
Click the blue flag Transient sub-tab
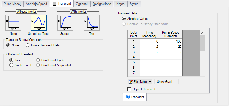point(135,97)
